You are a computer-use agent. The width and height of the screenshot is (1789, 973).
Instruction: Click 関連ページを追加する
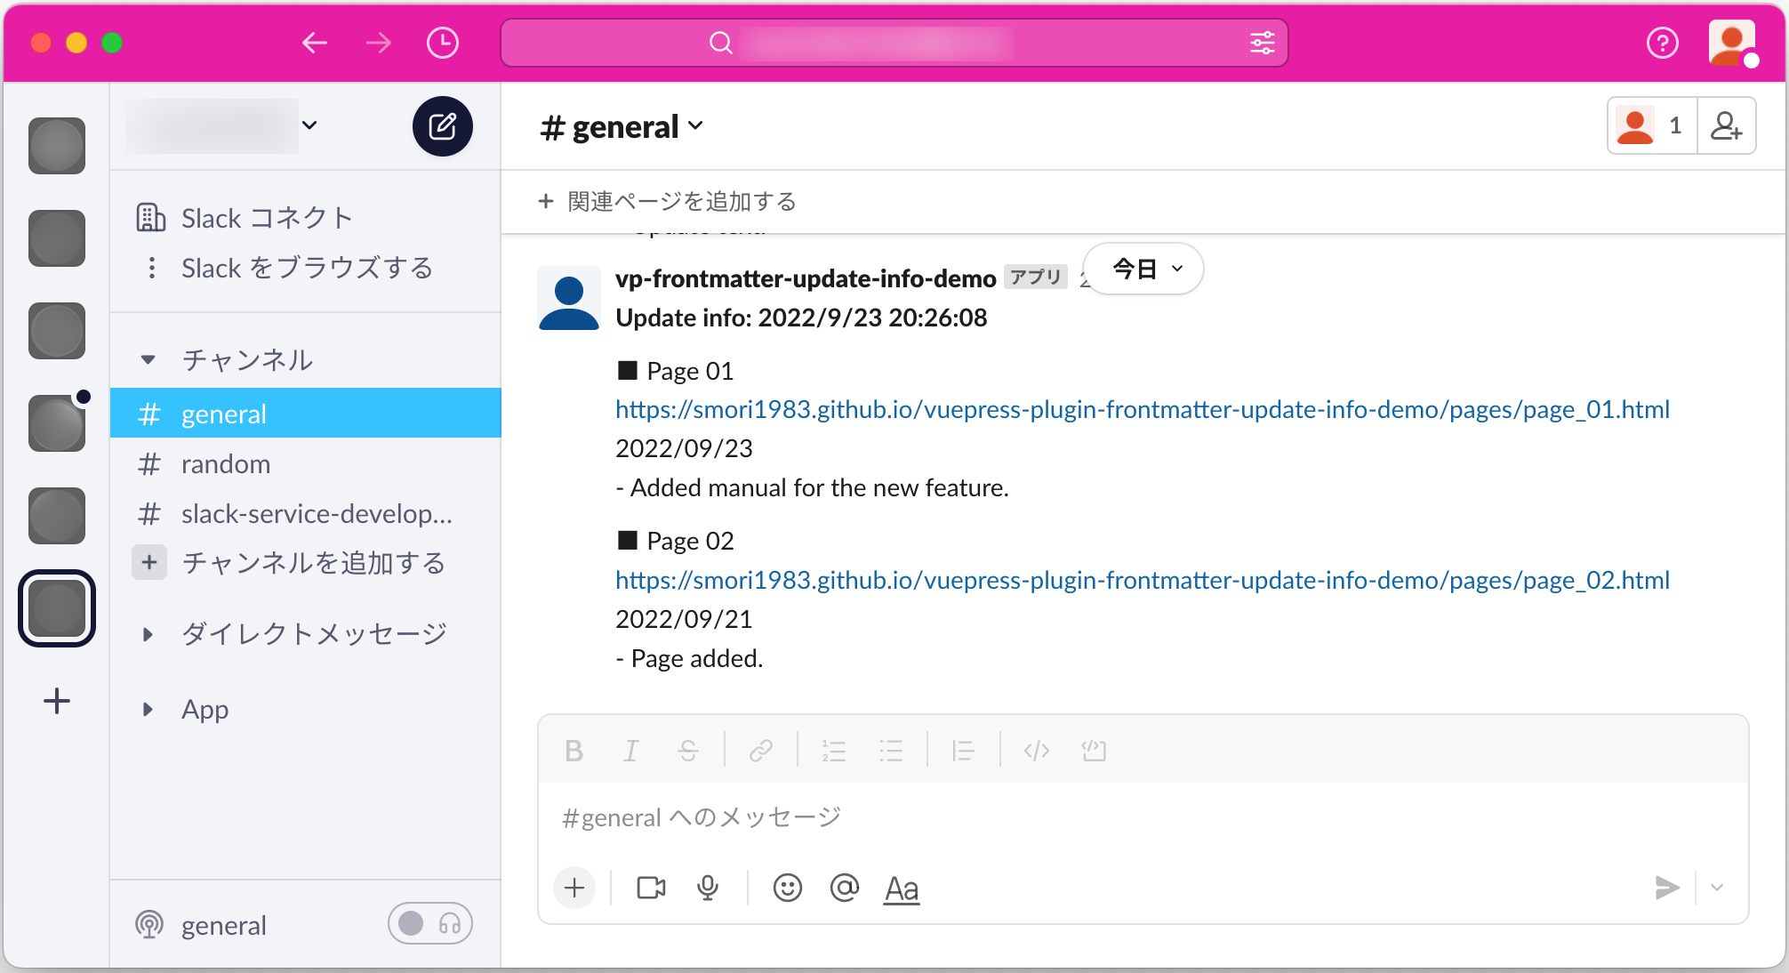667,202
